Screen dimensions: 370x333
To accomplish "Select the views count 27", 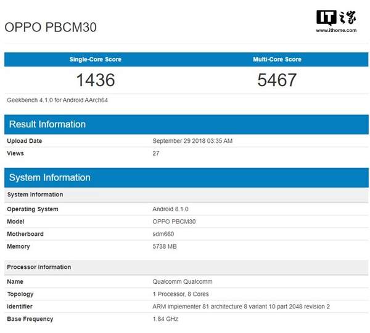I will pyautogui.click(x=156, y=153).
